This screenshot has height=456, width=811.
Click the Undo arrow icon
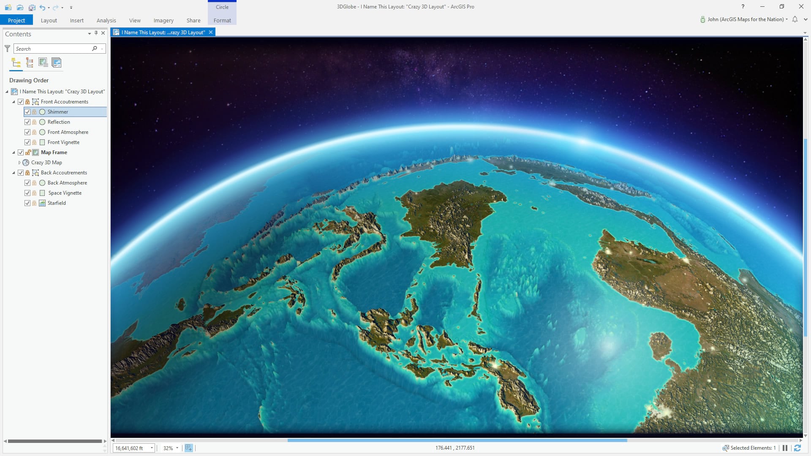pos(42,7)
